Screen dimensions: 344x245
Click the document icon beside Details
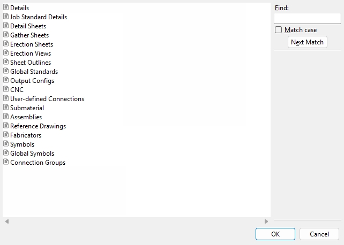click(6, 7)
